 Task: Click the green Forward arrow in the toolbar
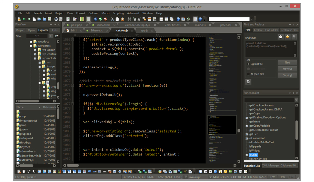(x=29, y=19)
